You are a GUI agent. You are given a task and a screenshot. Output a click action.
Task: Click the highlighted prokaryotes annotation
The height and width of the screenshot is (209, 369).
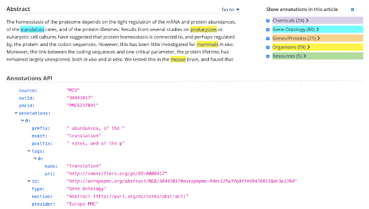204,29
